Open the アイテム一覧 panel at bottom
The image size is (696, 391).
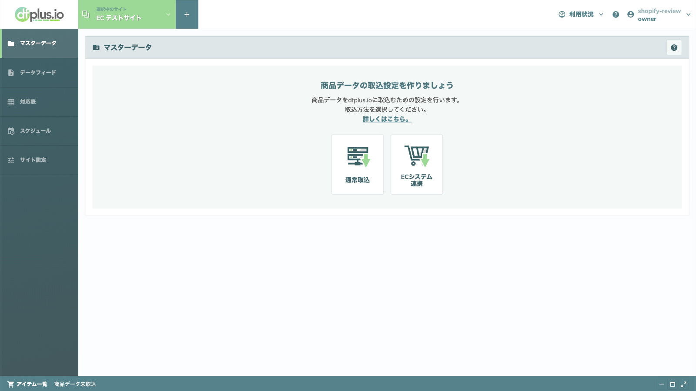coord(33,384)
